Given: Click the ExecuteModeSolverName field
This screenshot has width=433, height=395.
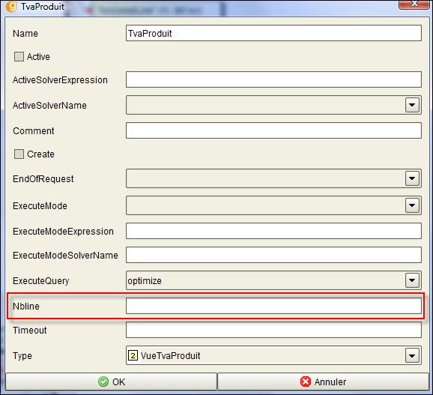Looking at the screenshot, I should click(x=273, y=255).
